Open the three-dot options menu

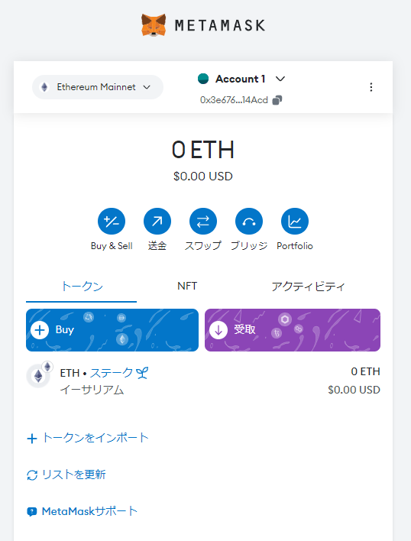click(371, 87)
